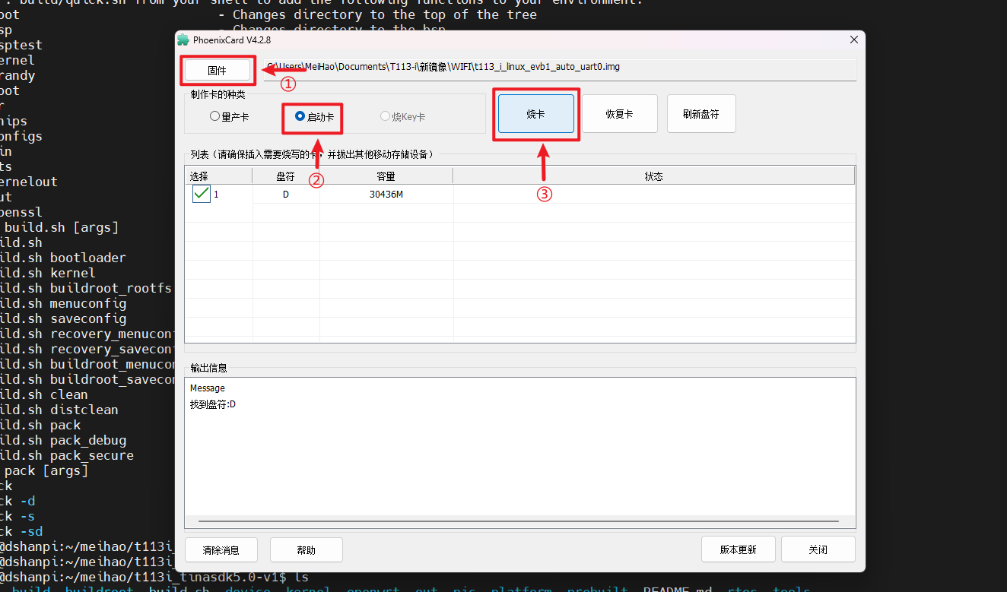The height and width of the screenshot is (592, 1007).
Task: Click the 烧卡 burn button
Action: point(536,114)
